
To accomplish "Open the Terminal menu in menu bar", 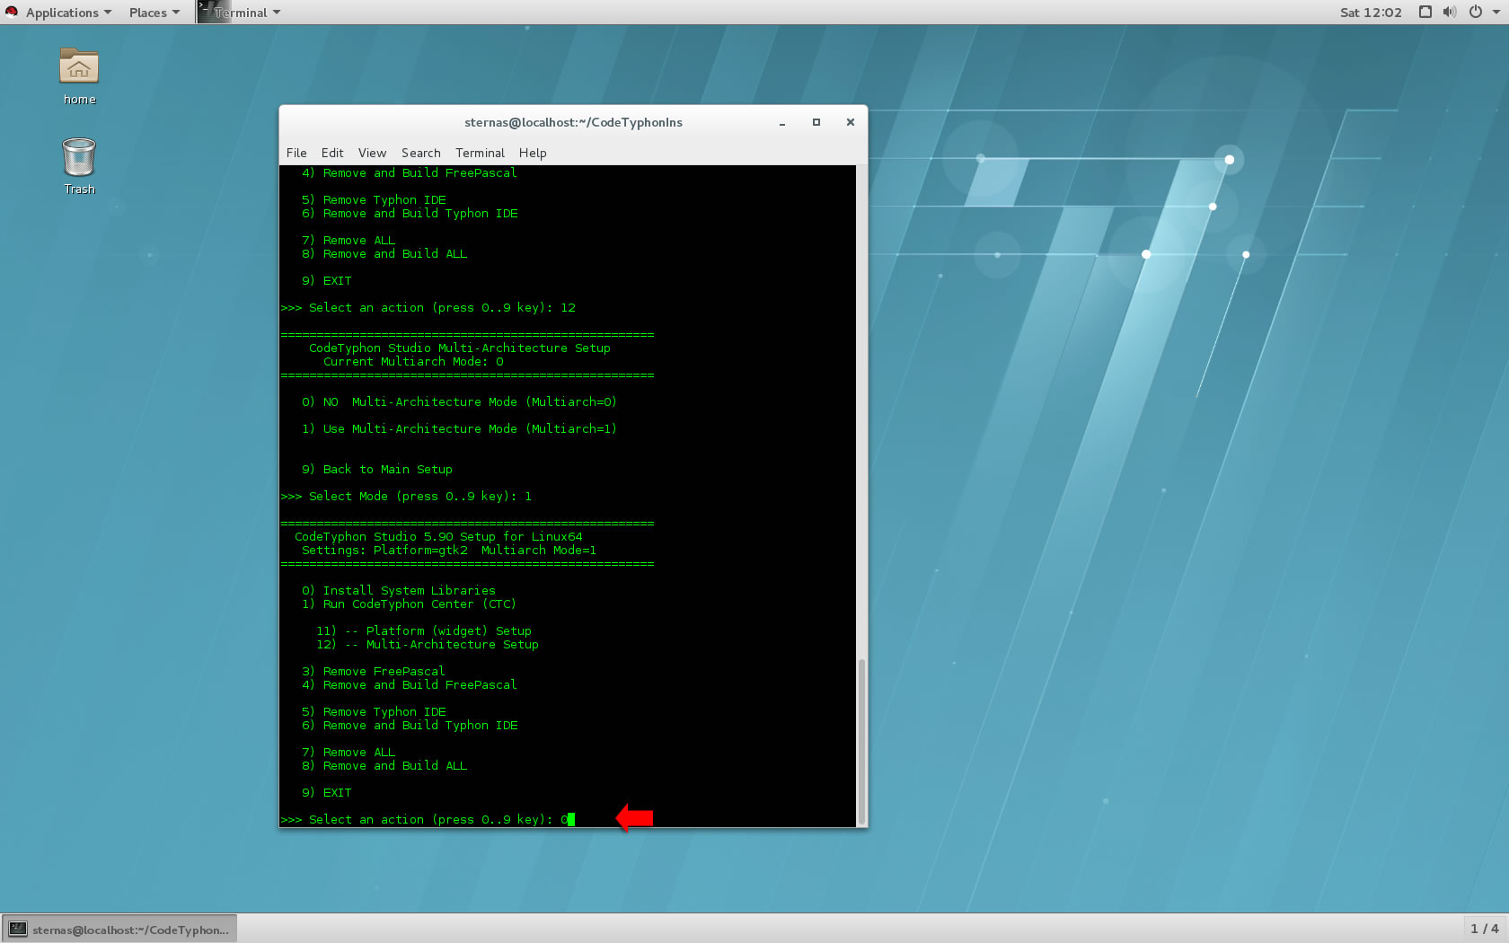I will pos(480,153).
